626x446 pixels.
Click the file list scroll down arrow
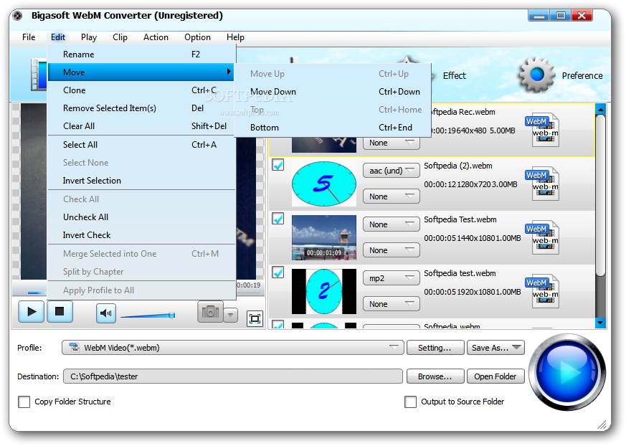[600, 322]
